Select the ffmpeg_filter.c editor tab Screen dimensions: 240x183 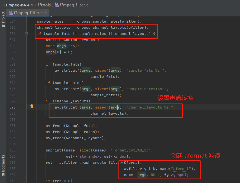click(x=28, y=13)
